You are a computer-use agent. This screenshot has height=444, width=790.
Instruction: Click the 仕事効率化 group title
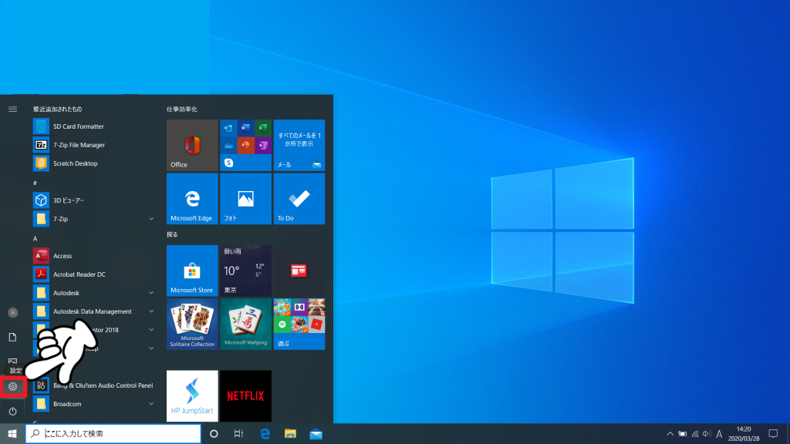coord(182,109)
